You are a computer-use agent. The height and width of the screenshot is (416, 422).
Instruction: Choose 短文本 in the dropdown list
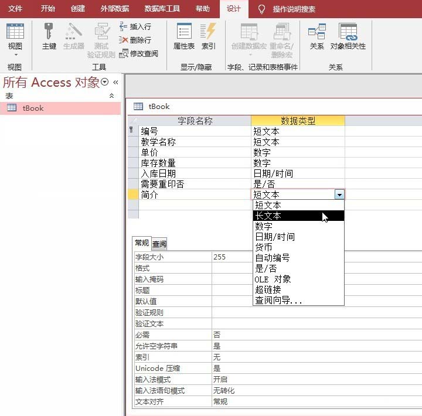point(298,205)
